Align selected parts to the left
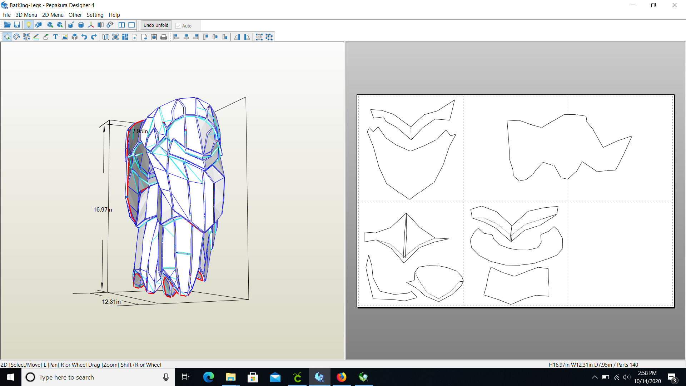This screenshot has height=386, width=686. 177,36
